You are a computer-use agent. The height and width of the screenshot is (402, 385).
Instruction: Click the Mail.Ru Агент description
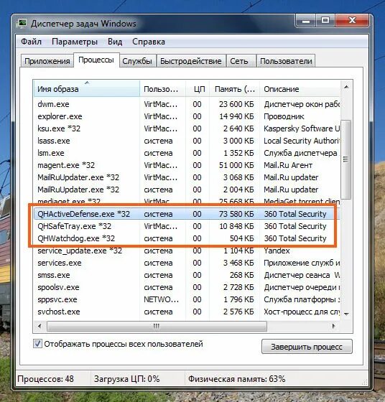pos(288,165)
